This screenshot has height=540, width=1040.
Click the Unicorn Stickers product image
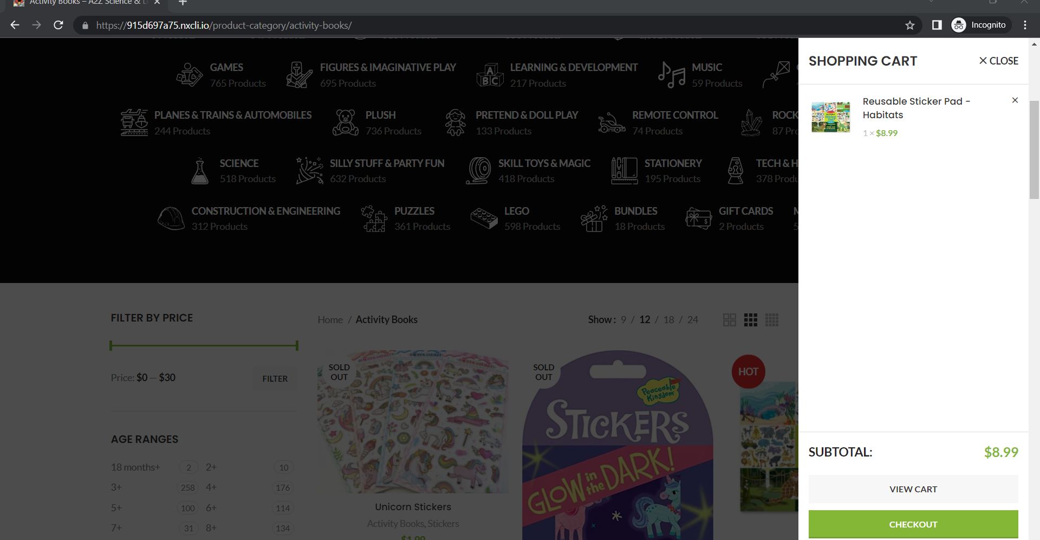pyautogui.click(x=413, y=422)
